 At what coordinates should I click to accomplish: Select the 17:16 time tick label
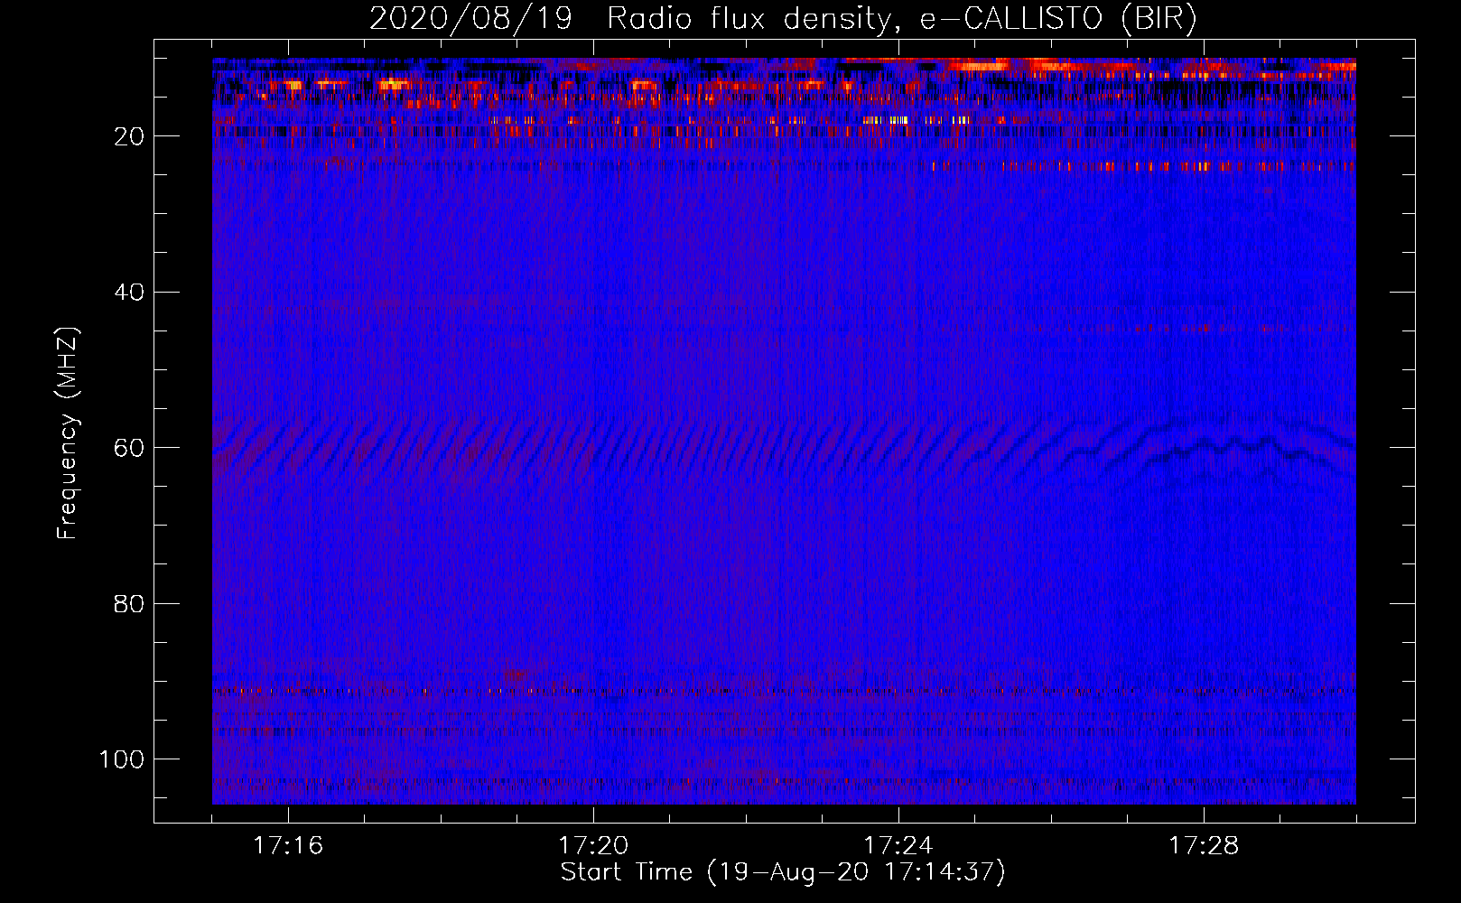point(288,845)
